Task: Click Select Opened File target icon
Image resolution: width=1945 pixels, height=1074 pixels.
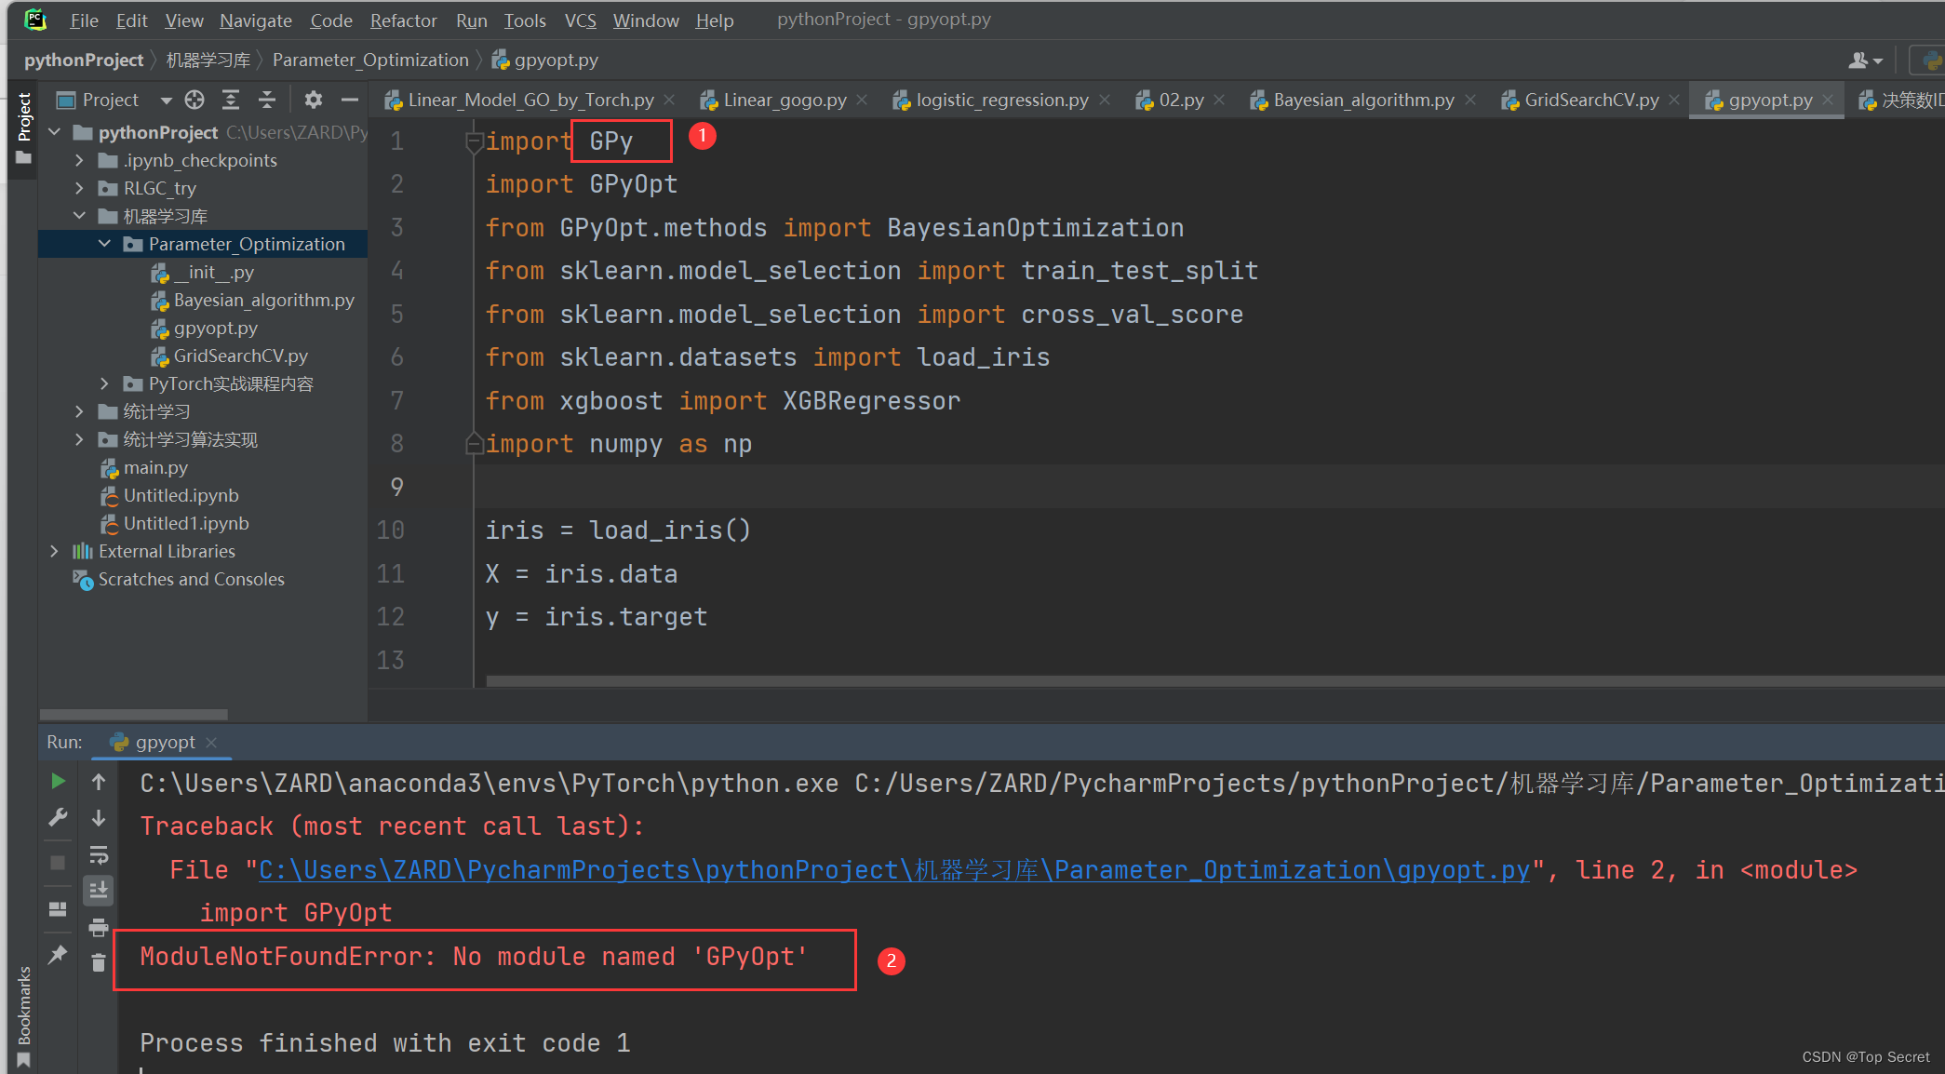Action: pos(194,100)
